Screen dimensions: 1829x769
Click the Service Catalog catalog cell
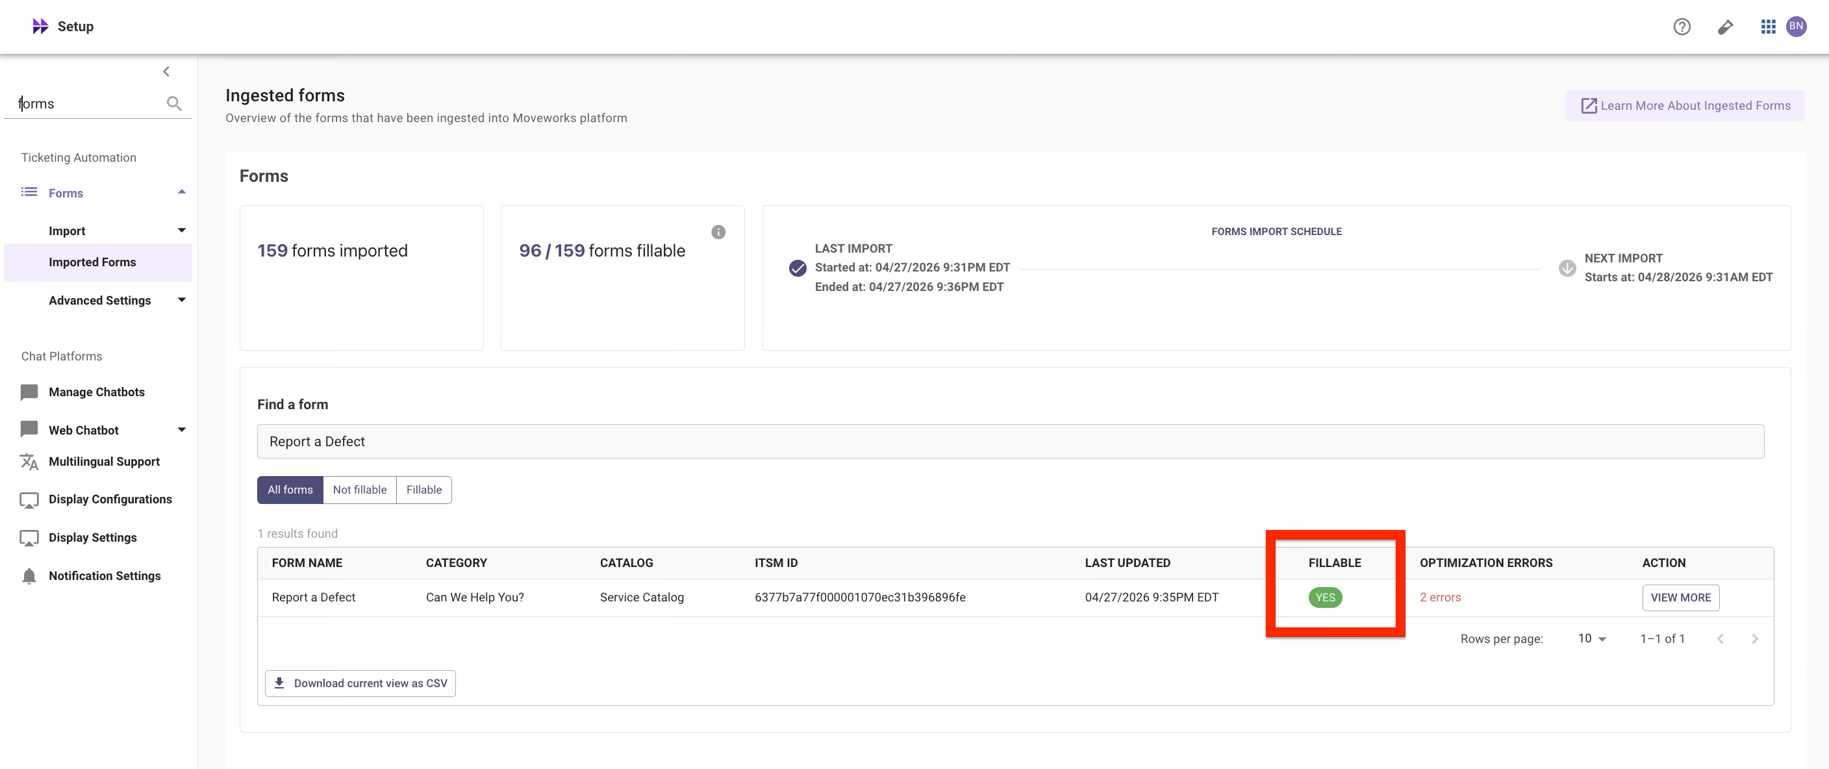tap(642, 598)
